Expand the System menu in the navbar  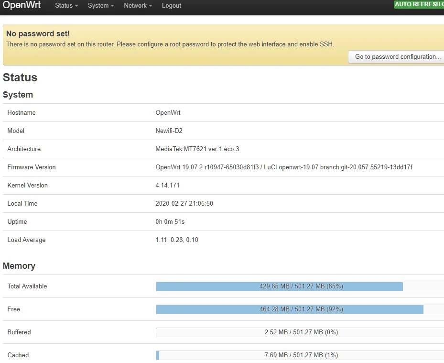click(100, 6)
